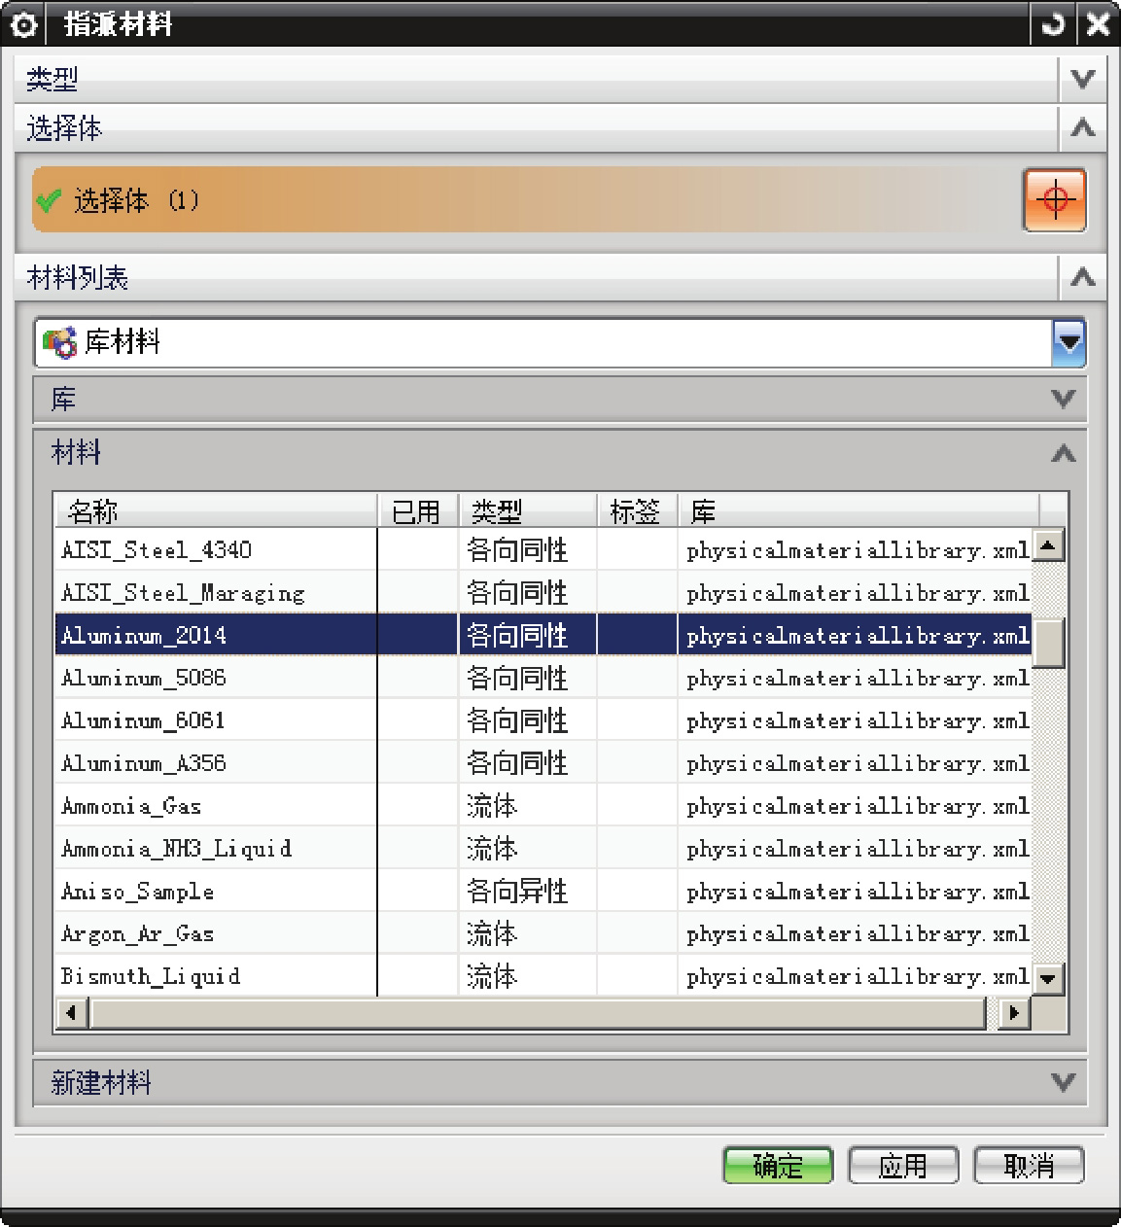Sort by the 已用 column header
The height and width of the screenshot is (1227, 1121).
point(417,510)
